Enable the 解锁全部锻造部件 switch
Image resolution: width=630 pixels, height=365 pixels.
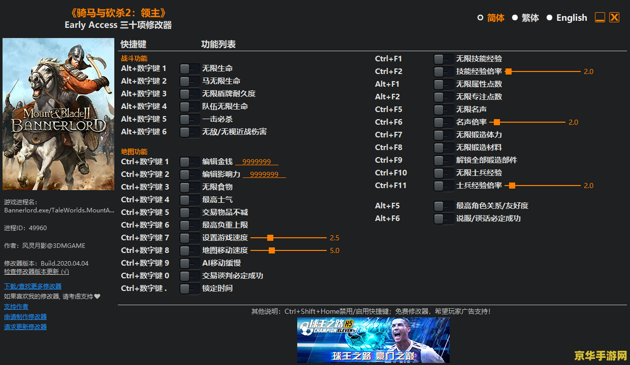[444, 160]
